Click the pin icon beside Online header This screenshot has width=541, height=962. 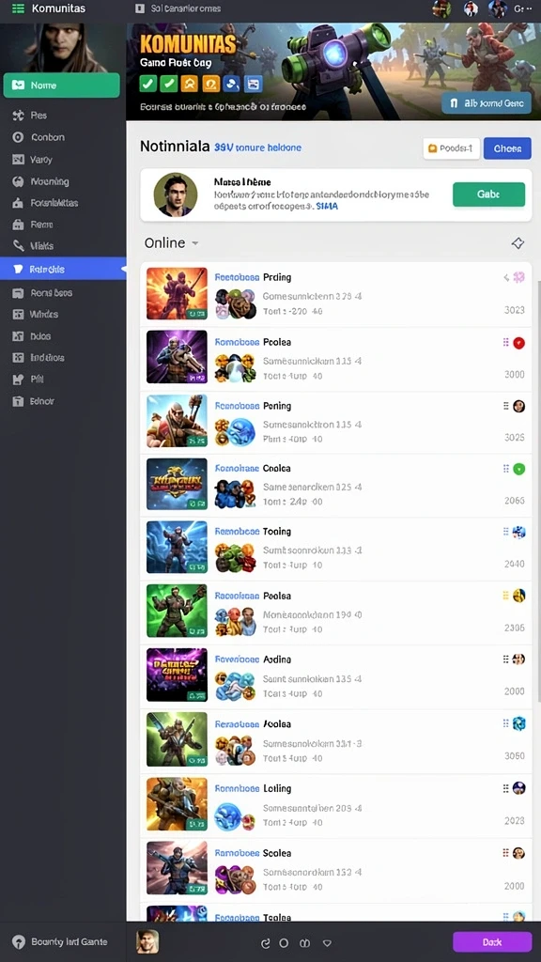[x=518, y=243]
